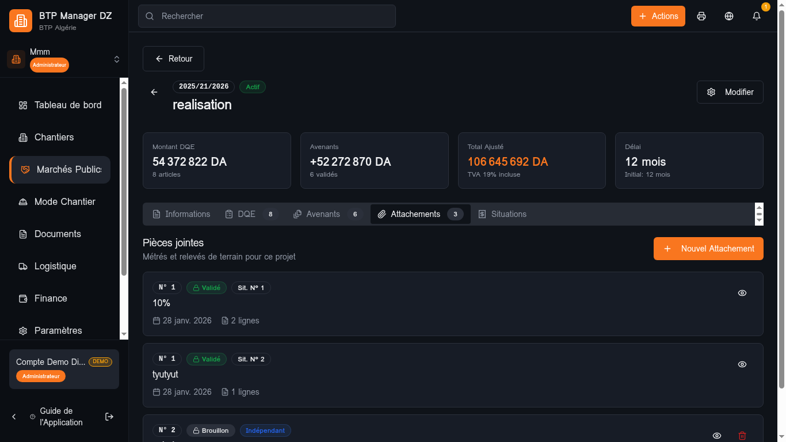The height and width of the screenshot is (442, 786).
Task: Open notifications via the bell icon
Action: pos(756,16)
